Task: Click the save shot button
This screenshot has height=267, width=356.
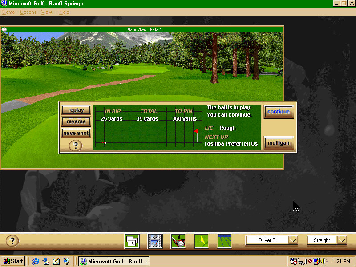Action: click(76, 133)
